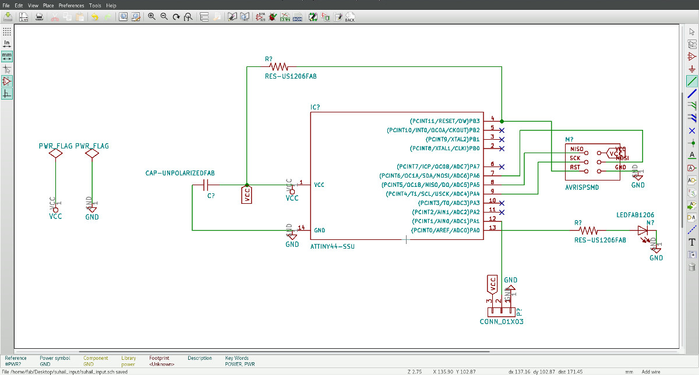The width and height of the screenshot is (699, 375).
Task: Click the AVRISPSMD connector label
Action: [x=582, y=187]
